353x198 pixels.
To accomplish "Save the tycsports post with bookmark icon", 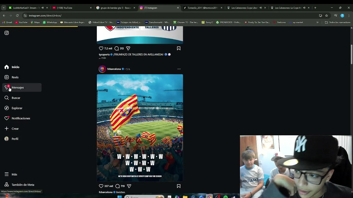I will coord(179,48).
